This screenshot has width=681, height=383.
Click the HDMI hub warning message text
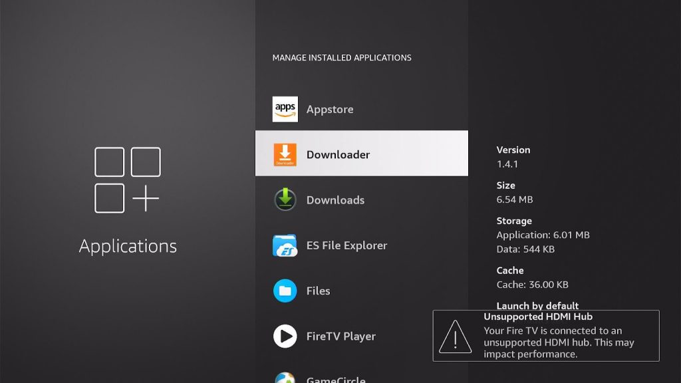pos(559,342)
